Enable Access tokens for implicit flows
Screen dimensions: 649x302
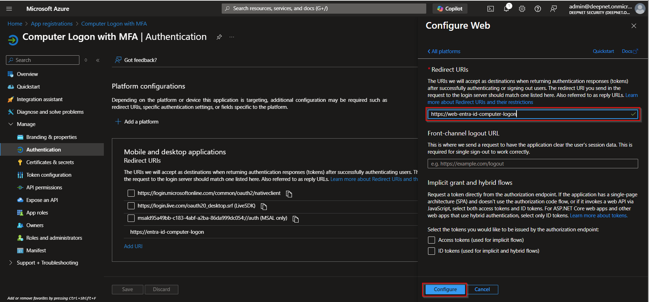pos(432,240)
